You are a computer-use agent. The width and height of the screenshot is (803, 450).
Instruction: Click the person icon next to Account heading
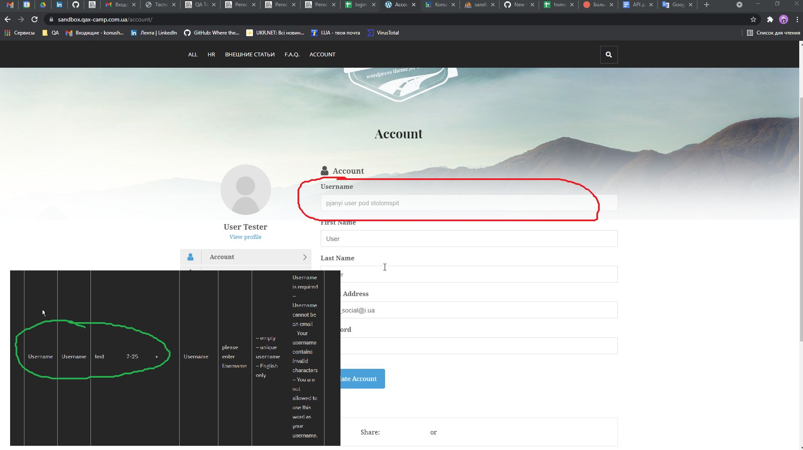pos(324,170)
